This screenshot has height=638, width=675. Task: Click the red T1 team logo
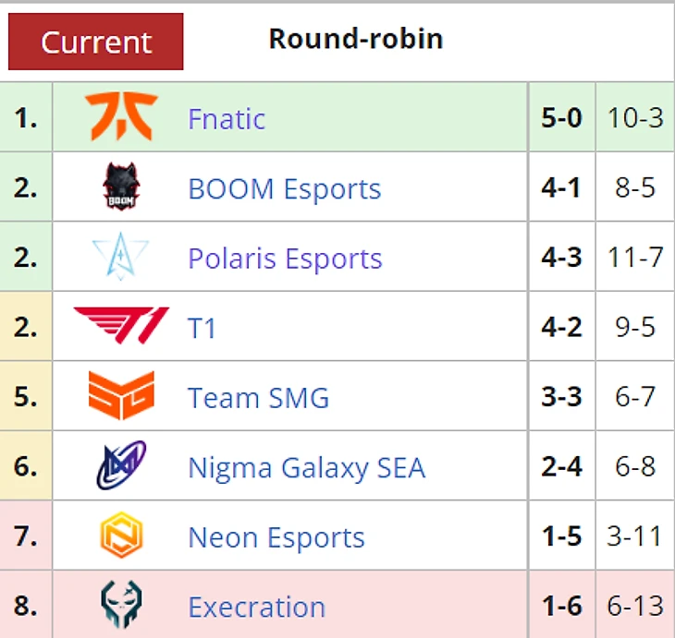(121, 325)
